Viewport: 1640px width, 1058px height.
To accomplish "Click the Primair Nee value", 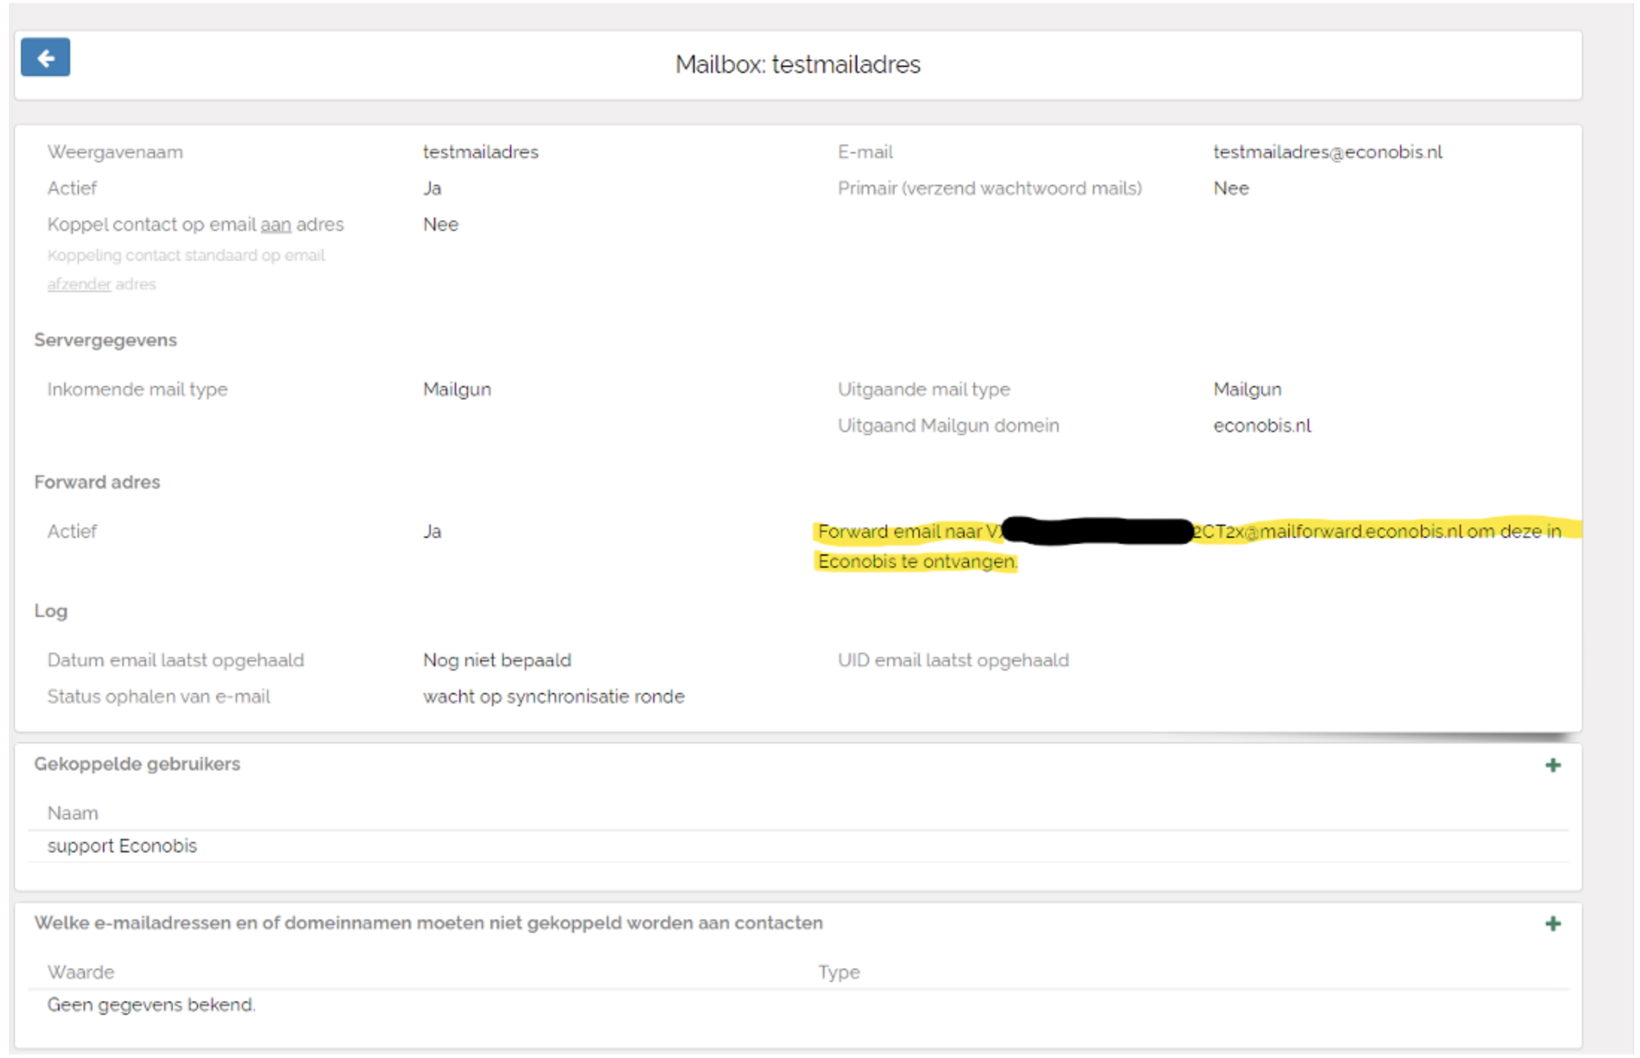I will (x=1231, y=189).
